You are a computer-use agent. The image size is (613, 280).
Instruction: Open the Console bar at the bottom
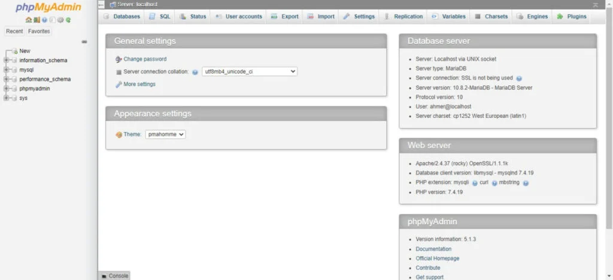point(114,276)
